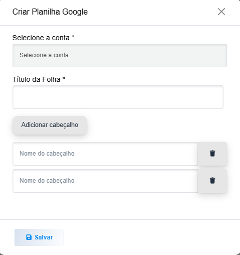Image resolution: width=240 pixels, height=255 pixels.
Task: Click the floppy disk icon in Salvar
Action: tap(29, 237)
